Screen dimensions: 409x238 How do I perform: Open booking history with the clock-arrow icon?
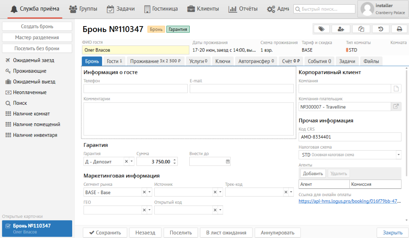[380, 29]
